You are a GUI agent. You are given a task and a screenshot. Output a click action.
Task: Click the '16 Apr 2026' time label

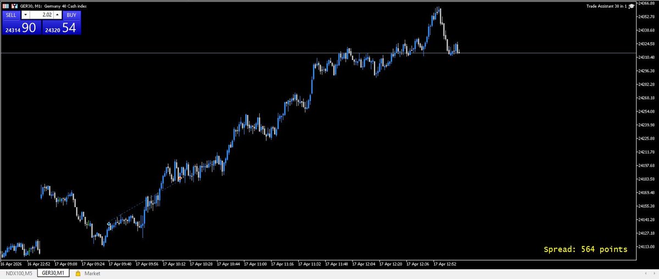click(x=10, y=264)
